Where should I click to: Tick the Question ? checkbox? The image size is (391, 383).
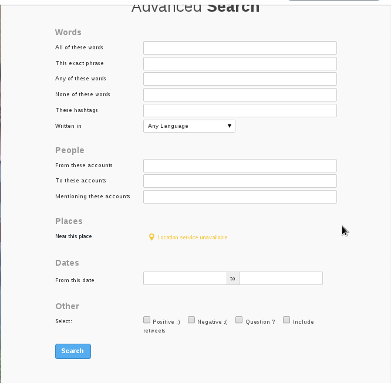[x=239, y=320]
